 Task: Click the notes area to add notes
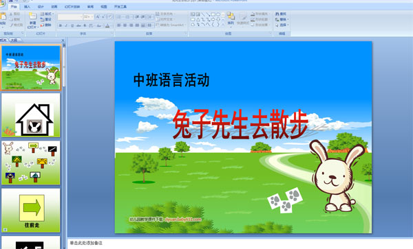pyautogui.click(x=240, y=244)
